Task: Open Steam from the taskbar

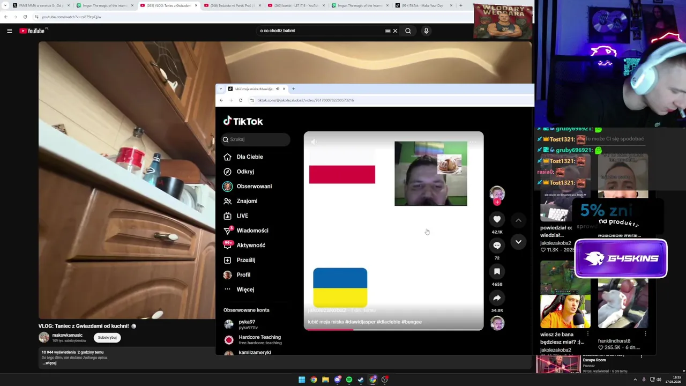Action: click(x=361, y=380)
